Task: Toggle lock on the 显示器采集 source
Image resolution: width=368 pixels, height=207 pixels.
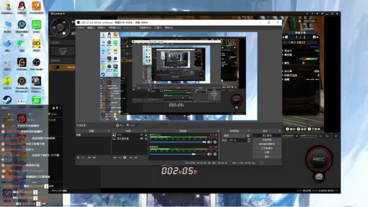Action: pos(146,138)
